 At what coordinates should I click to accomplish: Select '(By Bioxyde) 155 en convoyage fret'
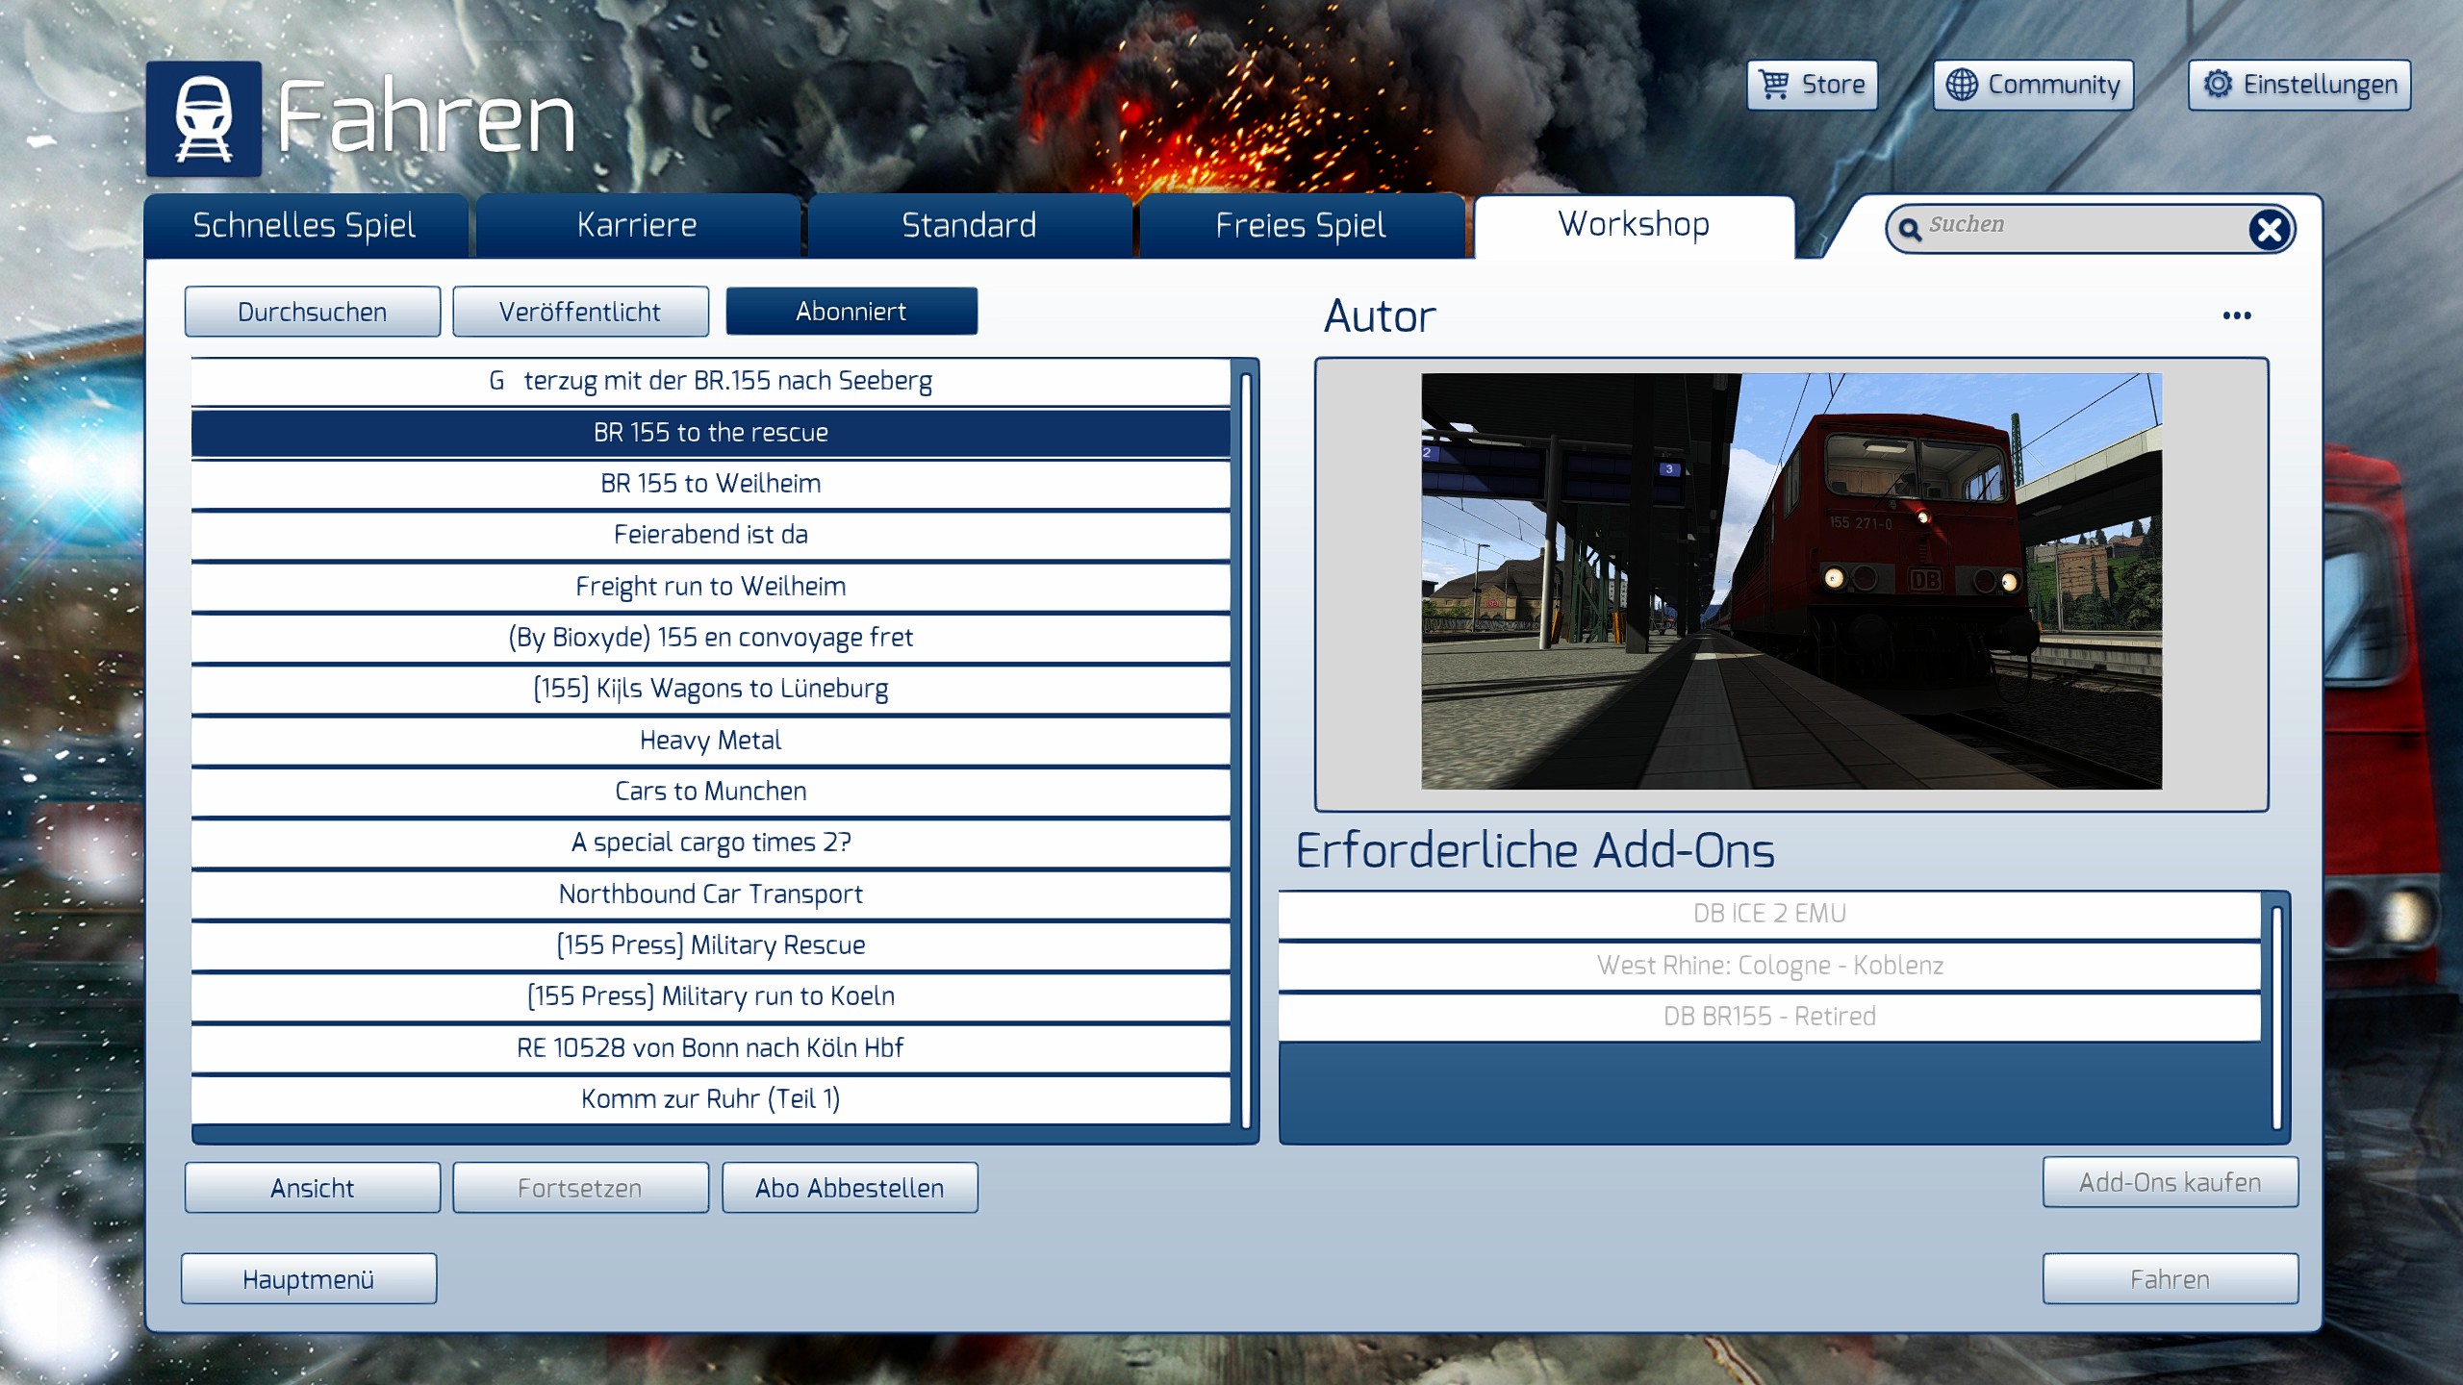click(x=711, y=638)
